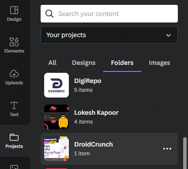Screen dimensions: 188x169
Task: Open the Design panel icon
Action: [x=14, y=10]
